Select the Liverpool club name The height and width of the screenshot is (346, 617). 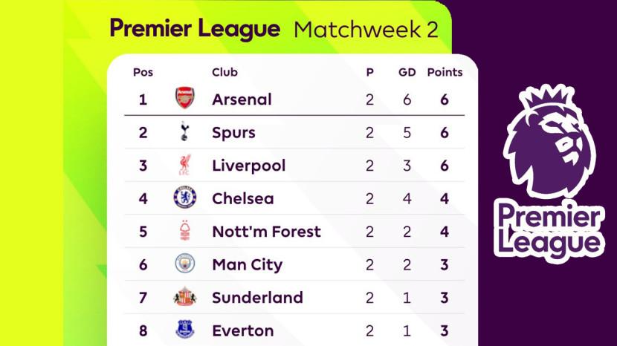[248, 166]
